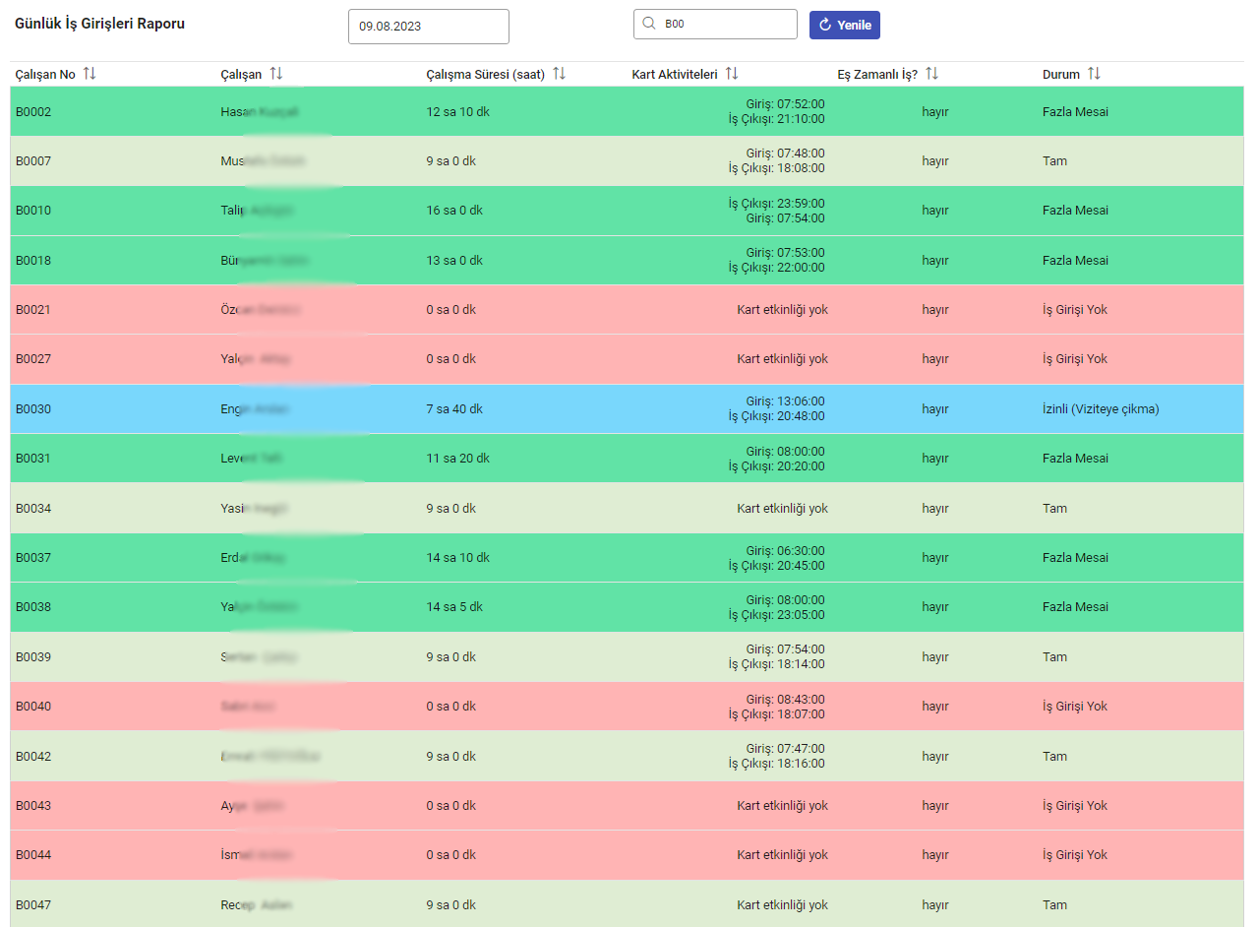Click the magnifier icon in search box
Screen dimensions: 1258x927
[x=648, y=25]
